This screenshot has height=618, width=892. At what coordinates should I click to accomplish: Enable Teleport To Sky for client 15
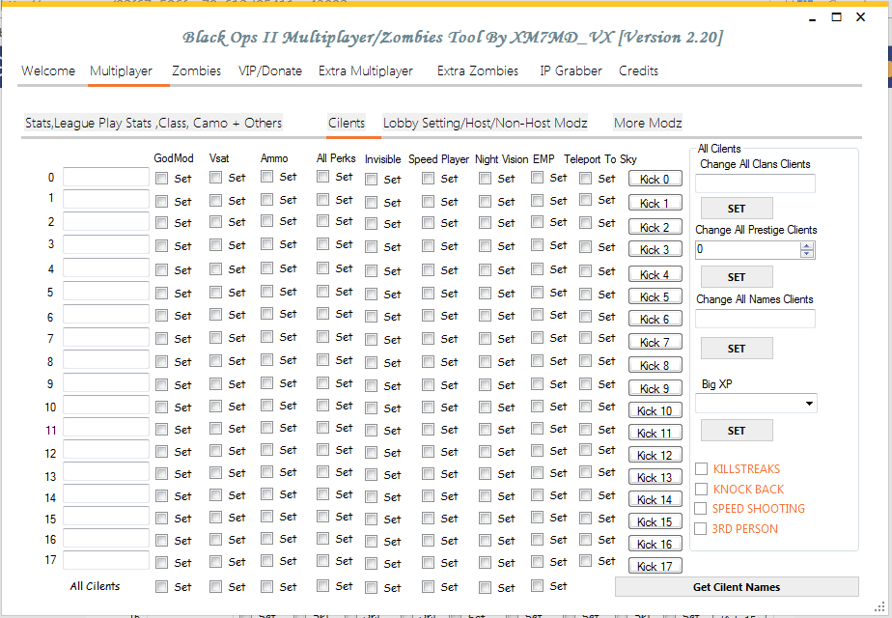pyautogui.click(x=585, y=518)
